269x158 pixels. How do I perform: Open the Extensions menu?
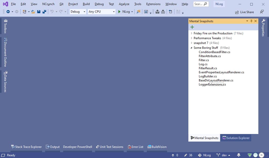[153, 4]
